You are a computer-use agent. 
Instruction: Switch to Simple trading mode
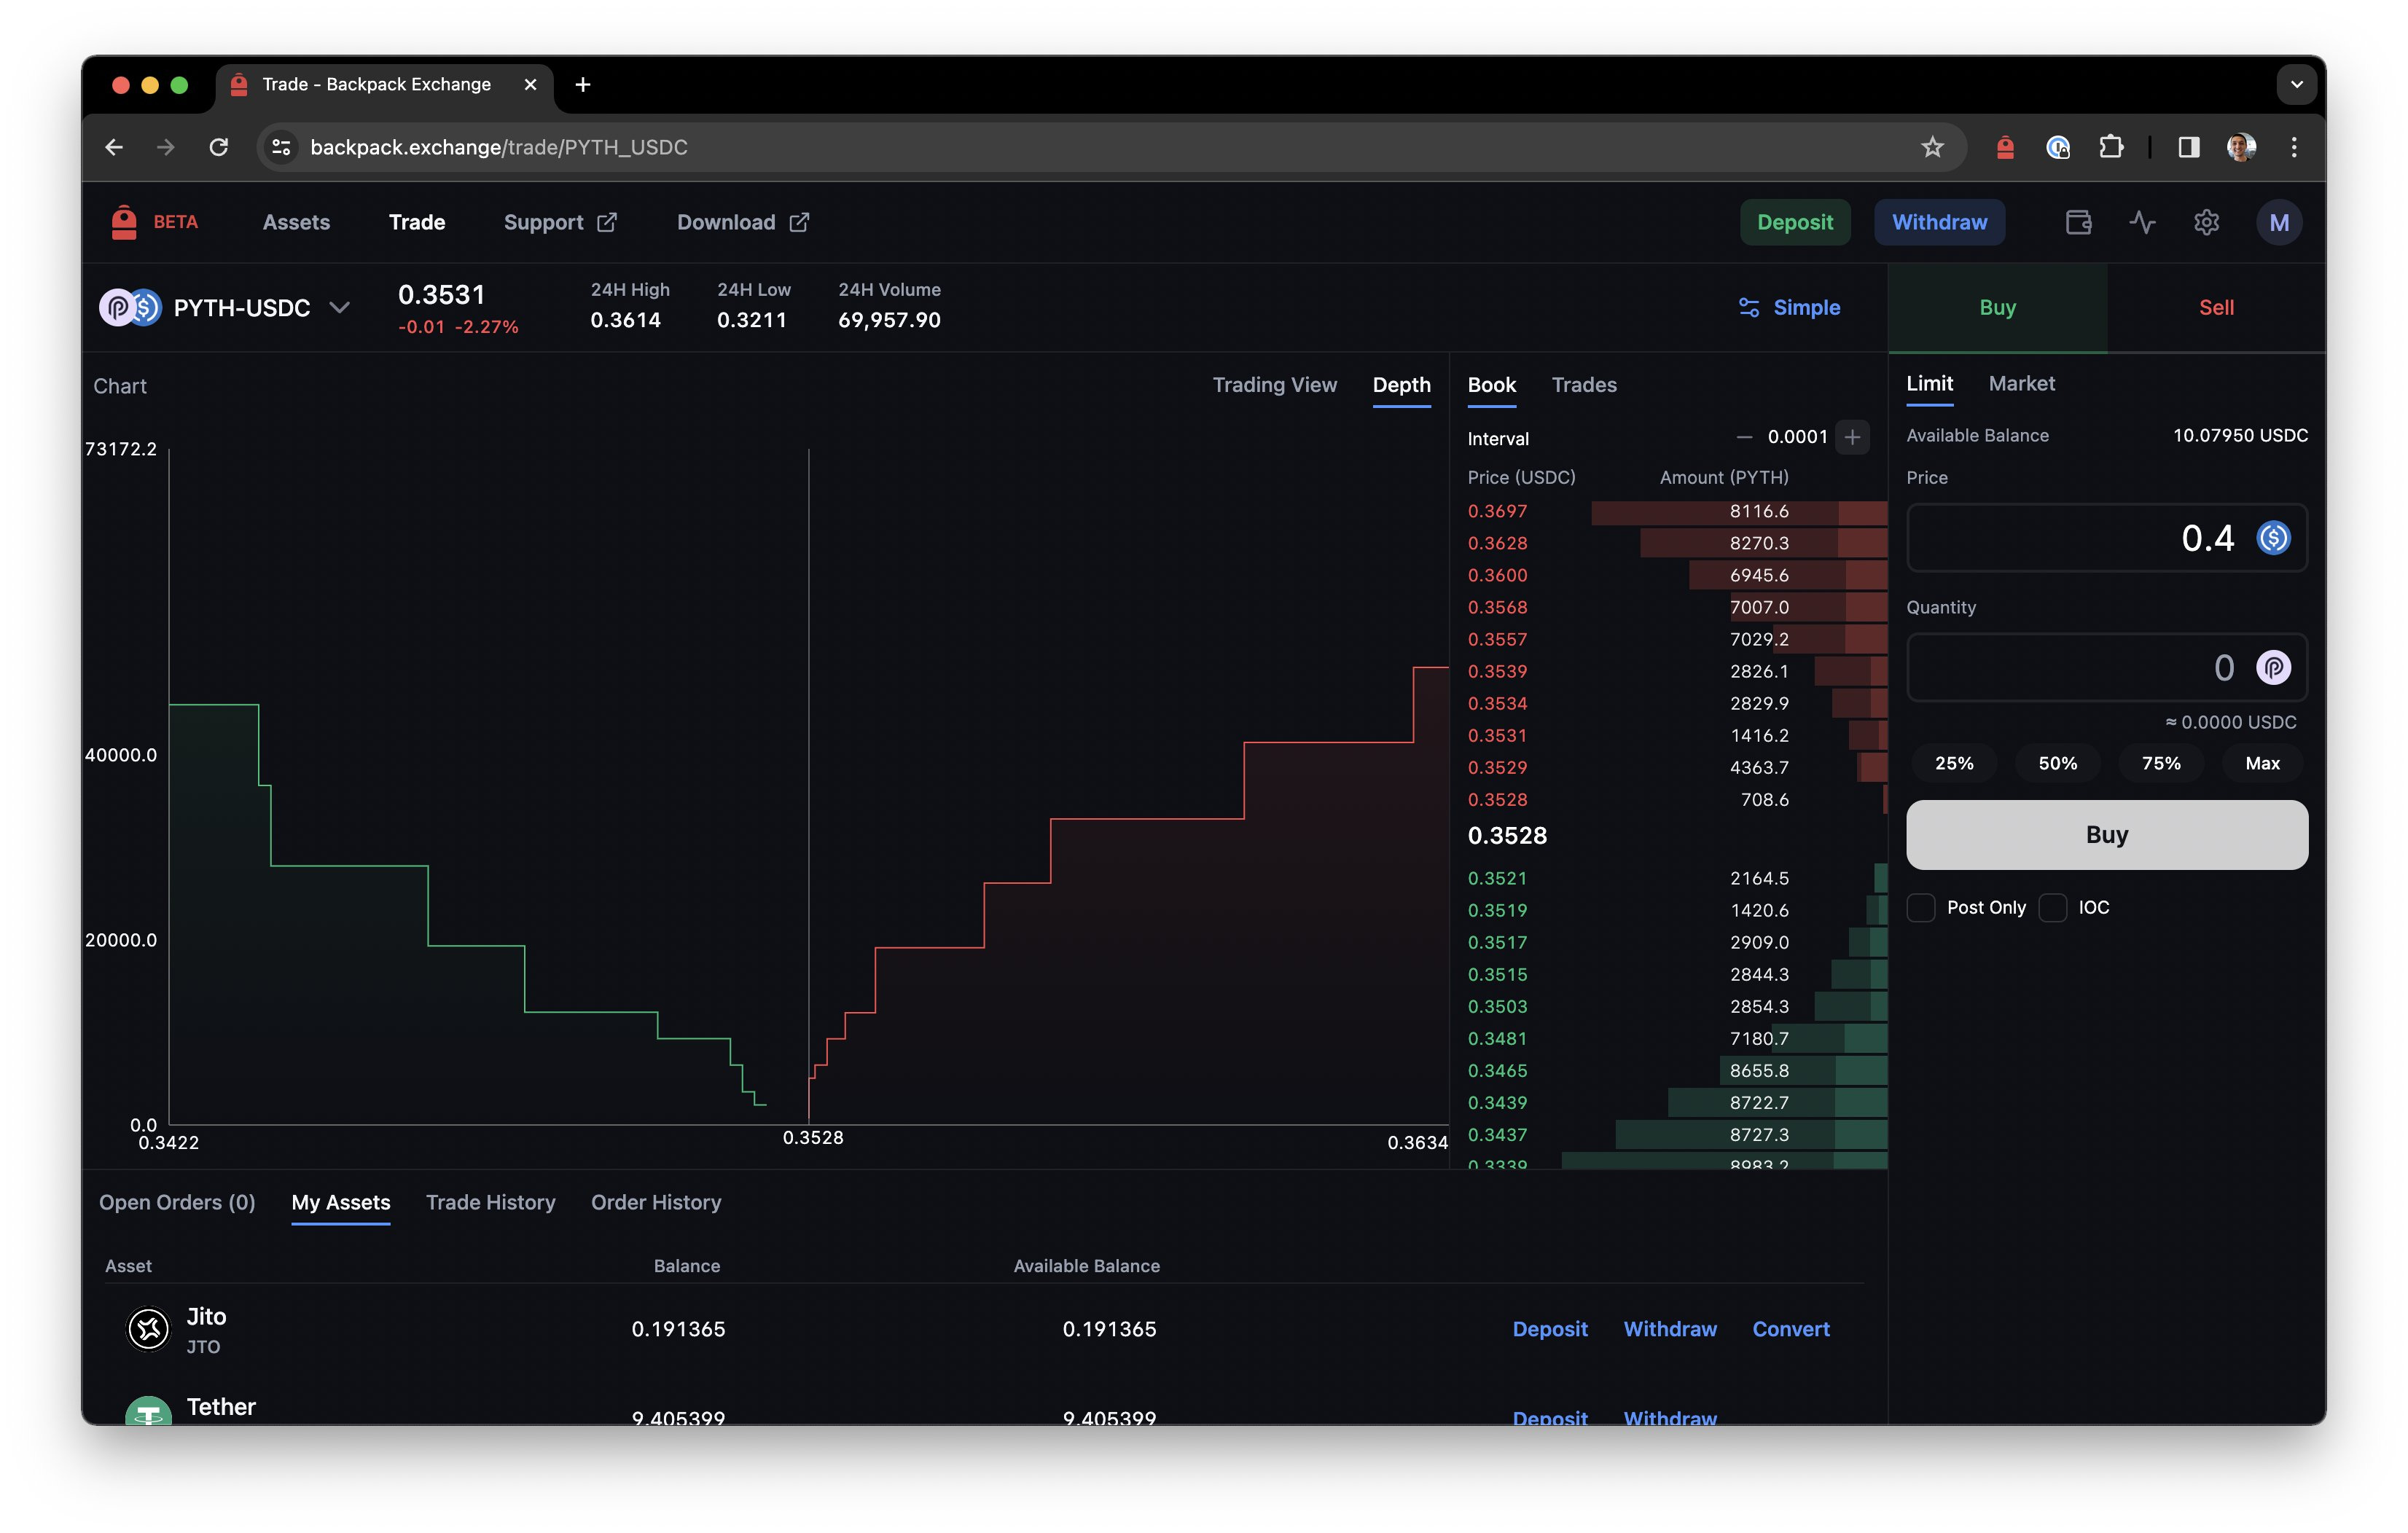click(x=1789, y=307)
